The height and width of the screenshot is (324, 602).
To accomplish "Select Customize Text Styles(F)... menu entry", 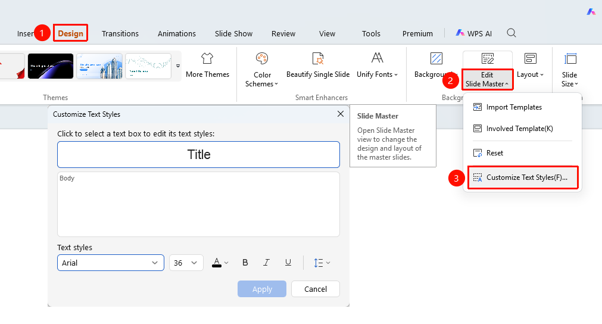I will [x=523, y=177].
